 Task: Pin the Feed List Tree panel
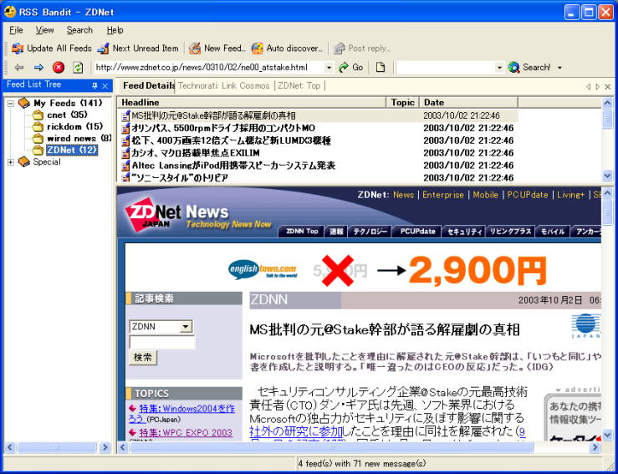[x=94, y=85]
